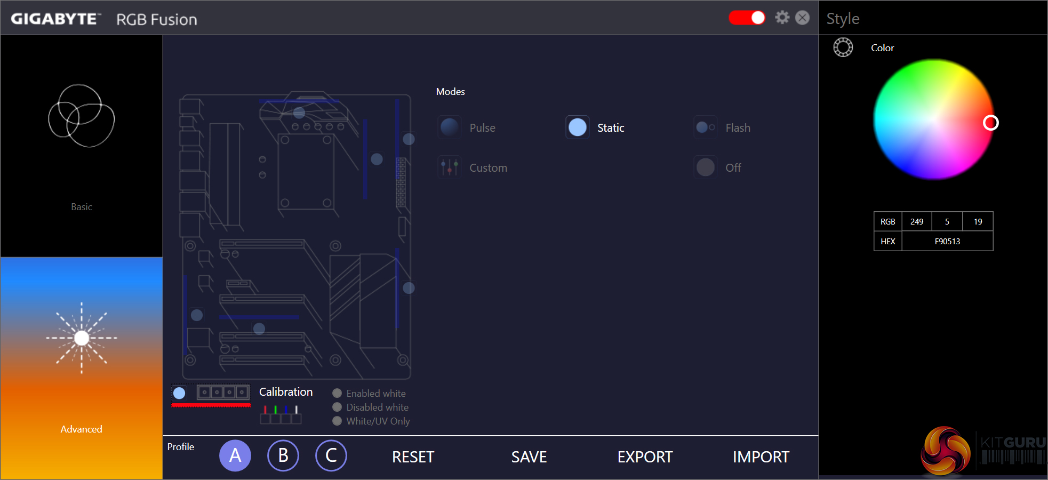Open the settings gear in the title bar
The height and width of the screenshot is (480, 1048).
[782, 18]
